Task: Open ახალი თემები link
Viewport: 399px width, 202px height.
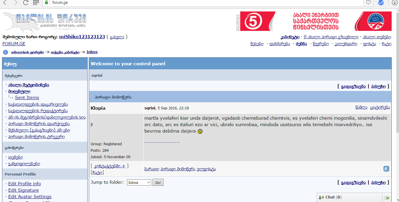Action: point(377,37)
